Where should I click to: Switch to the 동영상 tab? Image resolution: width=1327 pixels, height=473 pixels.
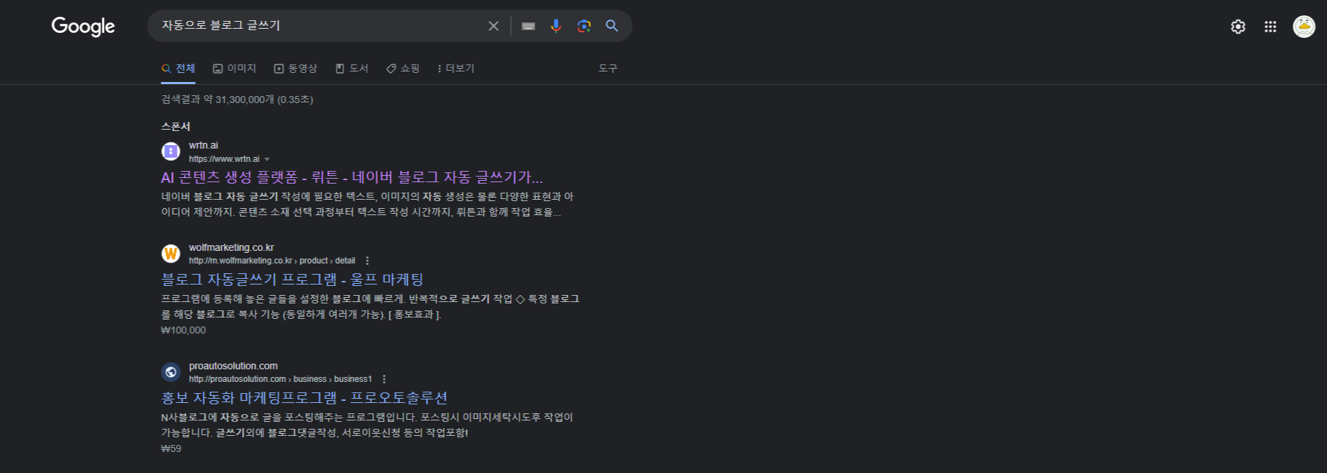(295, 68)
